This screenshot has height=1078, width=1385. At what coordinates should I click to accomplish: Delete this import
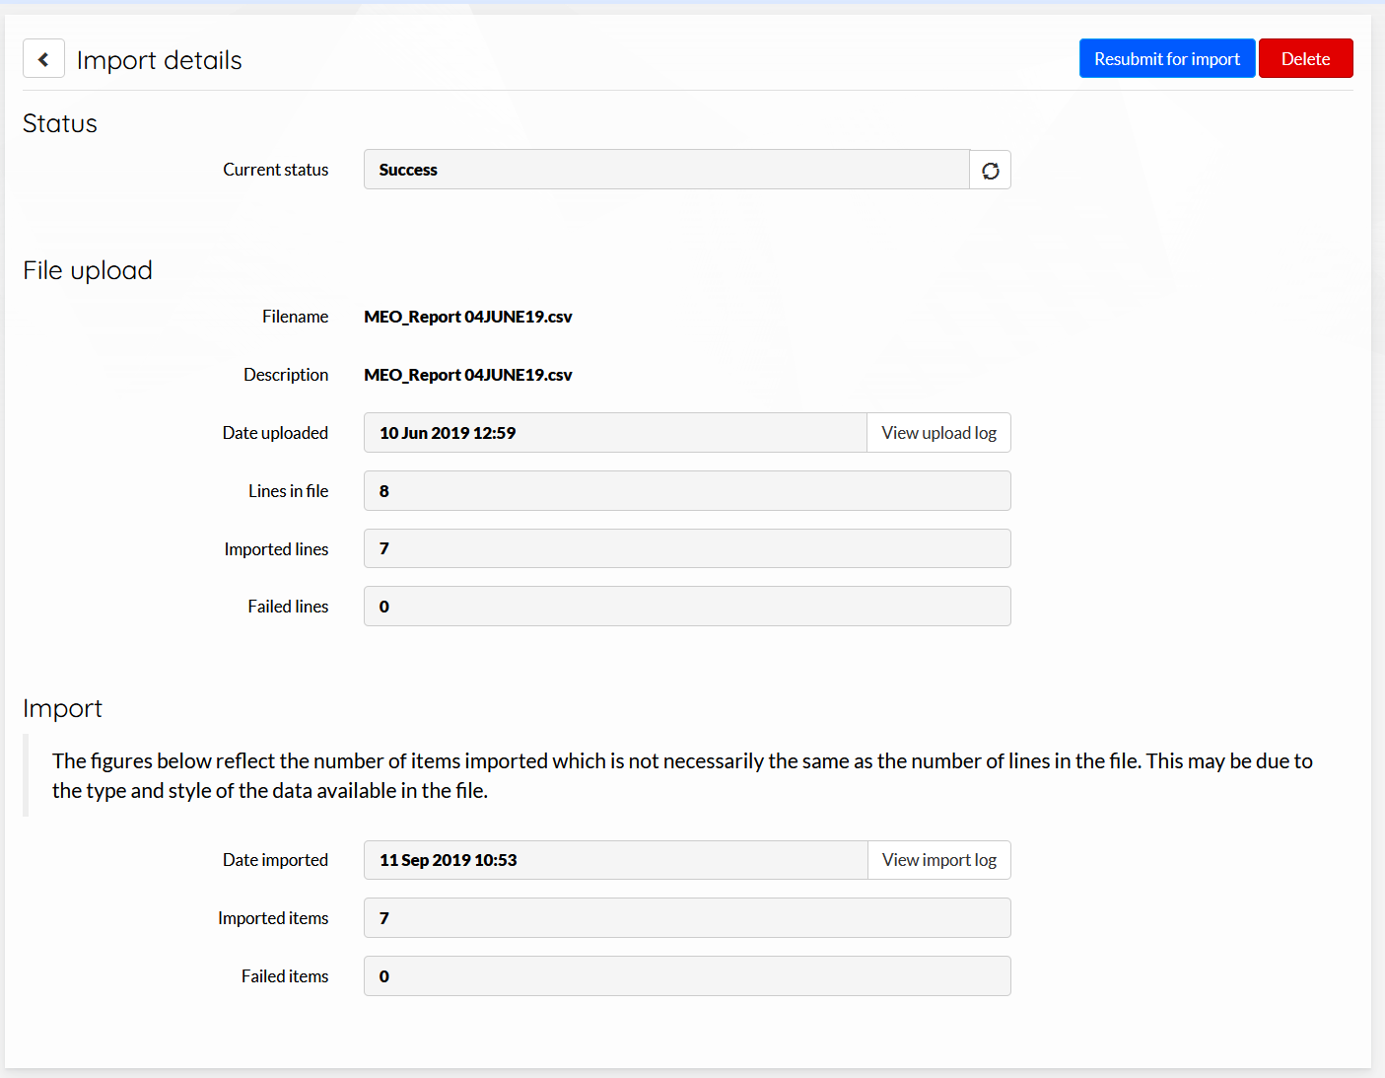coord(1306,58)
